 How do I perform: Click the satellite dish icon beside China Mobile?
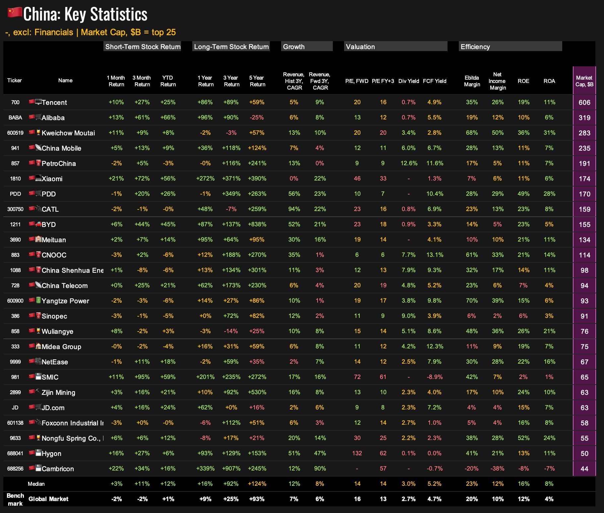pyautogui.click(x=38, y=148)
